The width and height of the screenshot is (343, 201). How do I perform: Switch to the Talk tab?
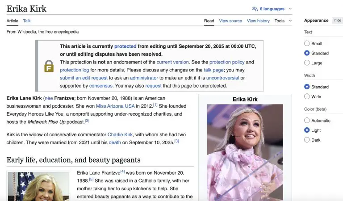point(27,21)
